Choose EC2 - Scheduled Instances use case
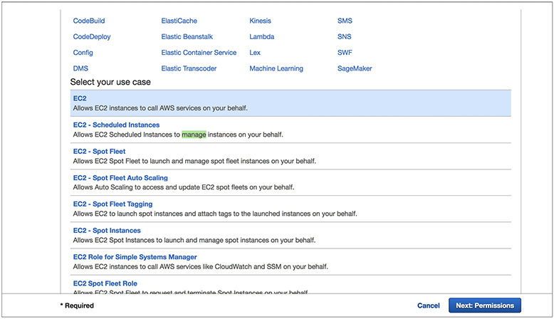This screenshot has width=554, height=319. pos(116,125)
